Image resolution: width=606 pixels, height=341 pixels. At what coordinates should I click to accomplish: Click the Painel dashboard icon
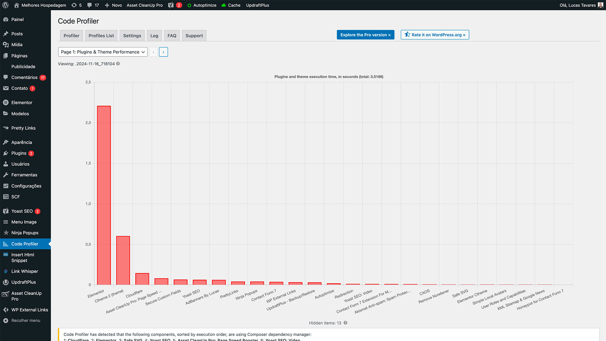coord(6,20)
